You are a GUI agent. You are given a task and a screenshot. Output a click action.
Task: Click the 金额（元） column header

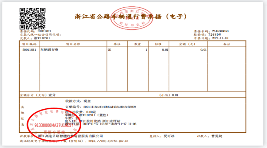[x=187, y=44]
